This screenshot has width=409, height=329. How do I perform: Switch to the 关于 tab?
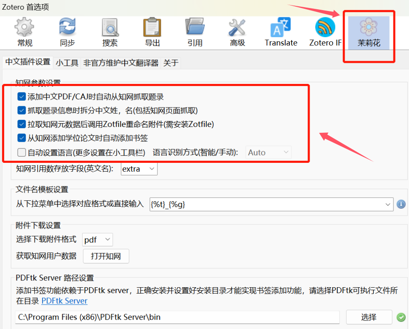171,63
